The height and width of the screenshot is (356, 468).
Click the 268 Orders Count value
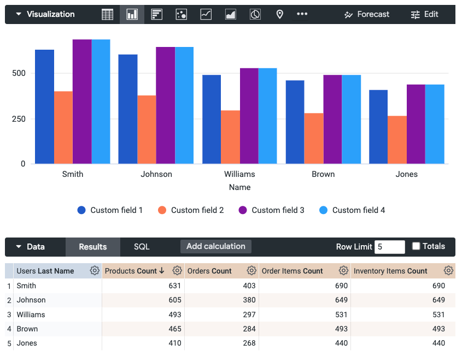[x=249, y=343]
